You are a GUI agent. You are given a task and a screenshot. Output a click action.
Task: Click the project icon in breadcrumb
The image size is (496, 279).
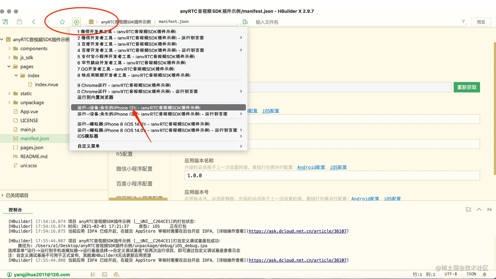pyautogui.click(x=91, y=22)
